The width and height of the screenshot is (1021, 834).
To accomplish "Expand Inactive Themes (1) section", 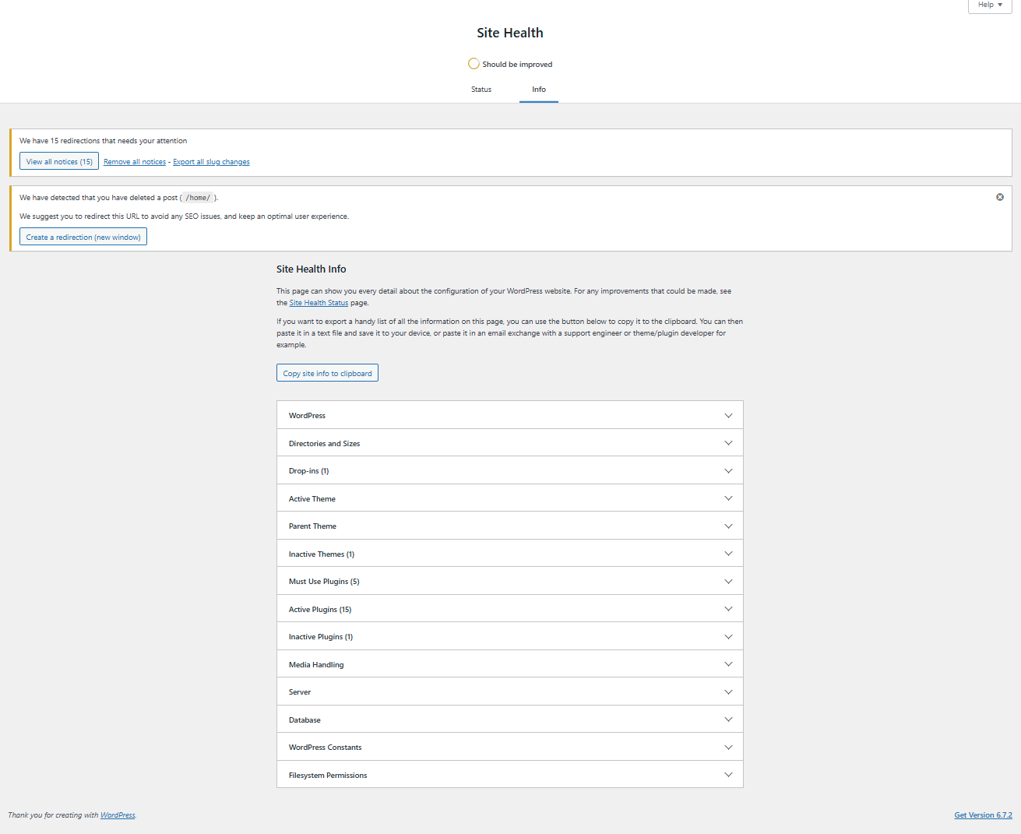I will [x=510, y=554].
